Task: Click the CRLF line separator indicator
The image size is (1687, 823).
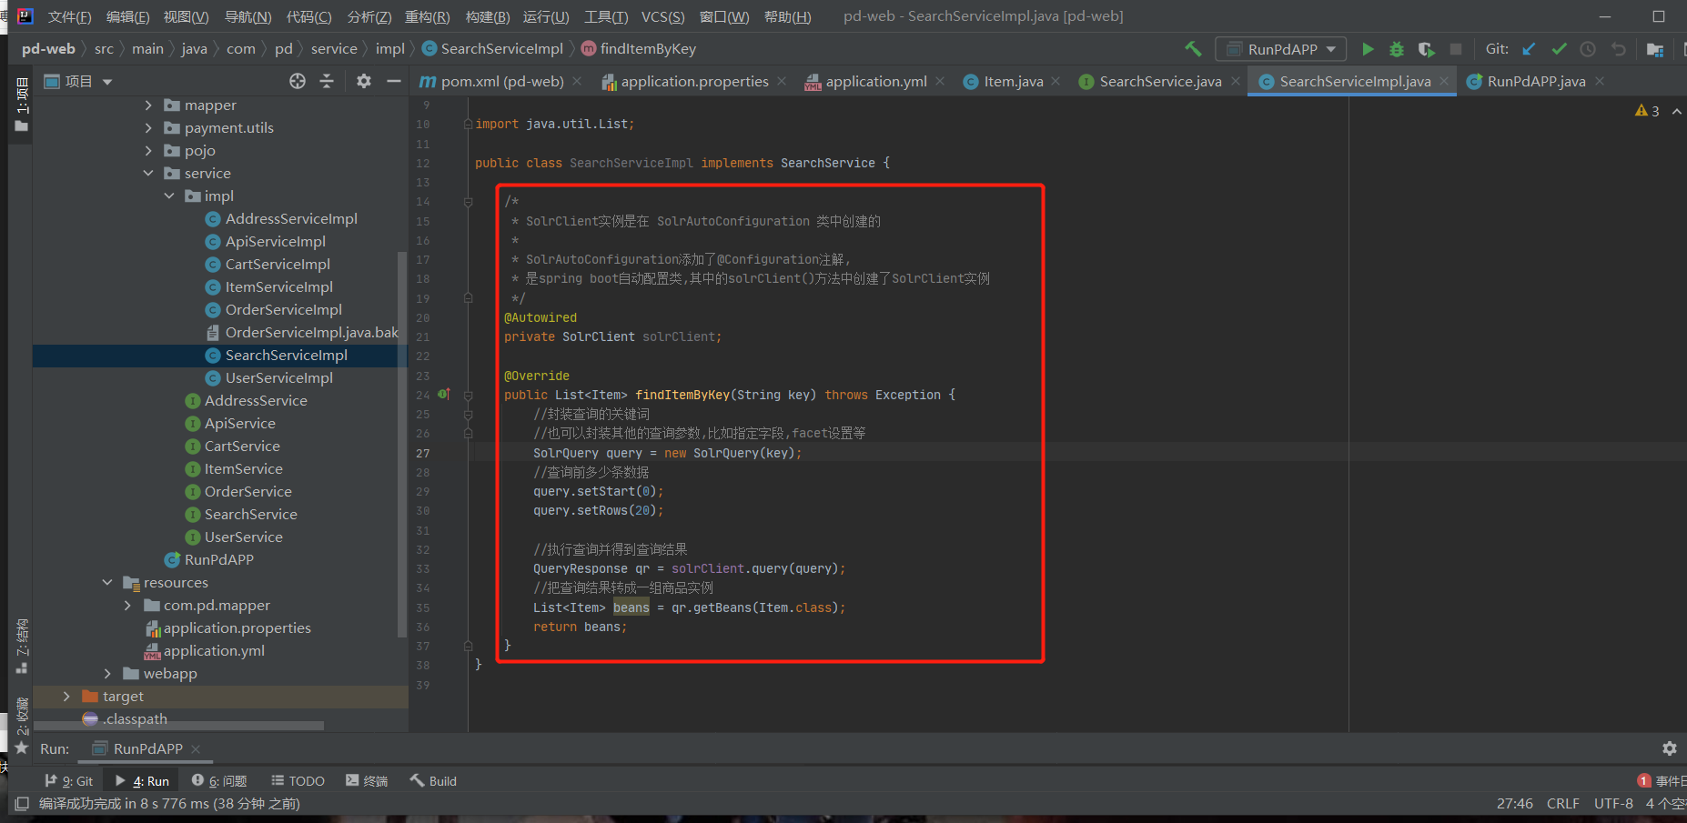Action: pos(1562,804)
